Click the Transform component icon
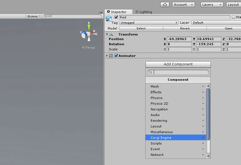The image size is (241, 165). coord(111,34)
